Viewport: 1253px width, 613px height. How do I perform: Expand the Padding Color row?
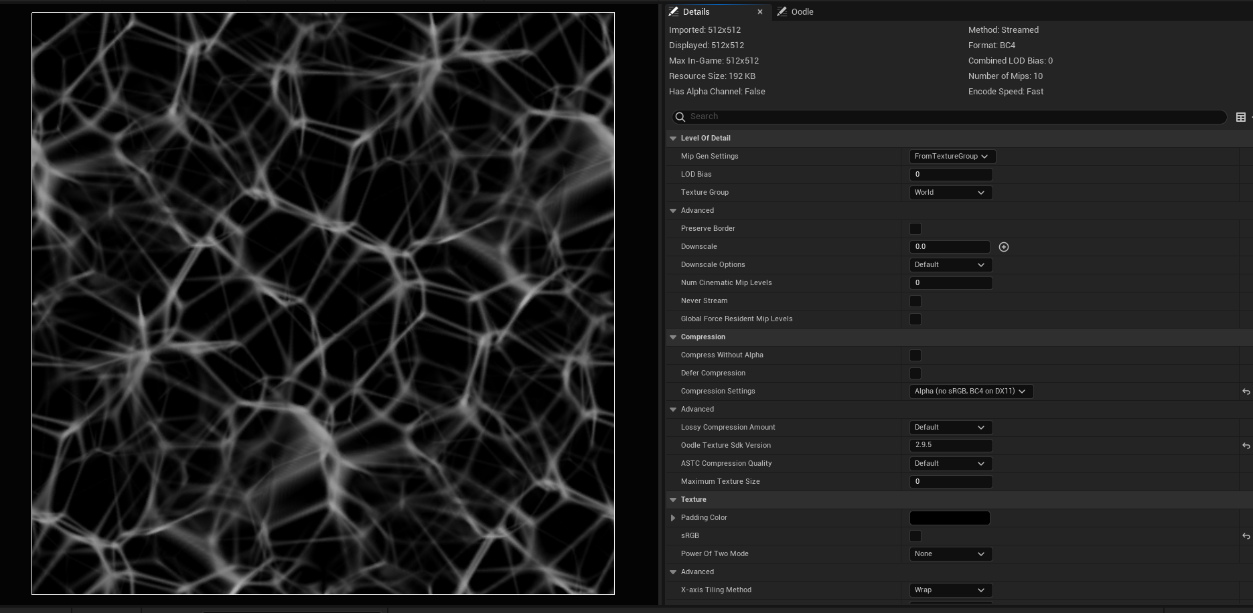[673, 517]
